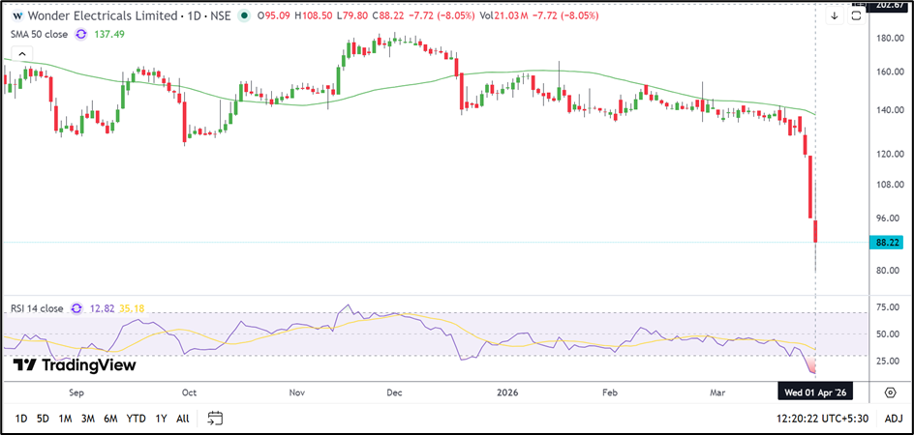914x435 pixels.
Task: Click the Wonder Electricals Limited title
Action: click(103, 16)
